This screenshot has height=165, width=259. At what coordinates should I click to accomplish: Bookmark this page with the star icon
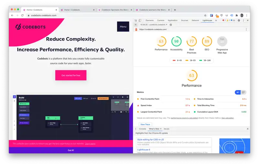tap(205, 15)
